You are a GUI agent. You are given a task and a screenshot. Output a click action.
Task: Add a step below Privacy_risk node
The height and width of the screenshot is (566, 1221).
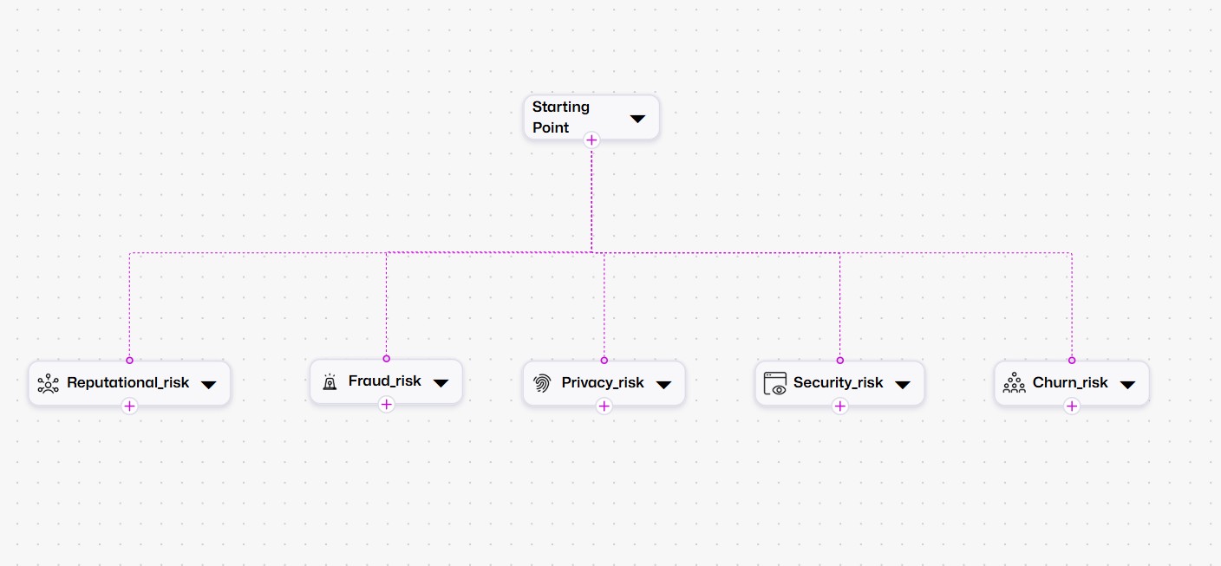pyautogui.click(x=604, y=406)
